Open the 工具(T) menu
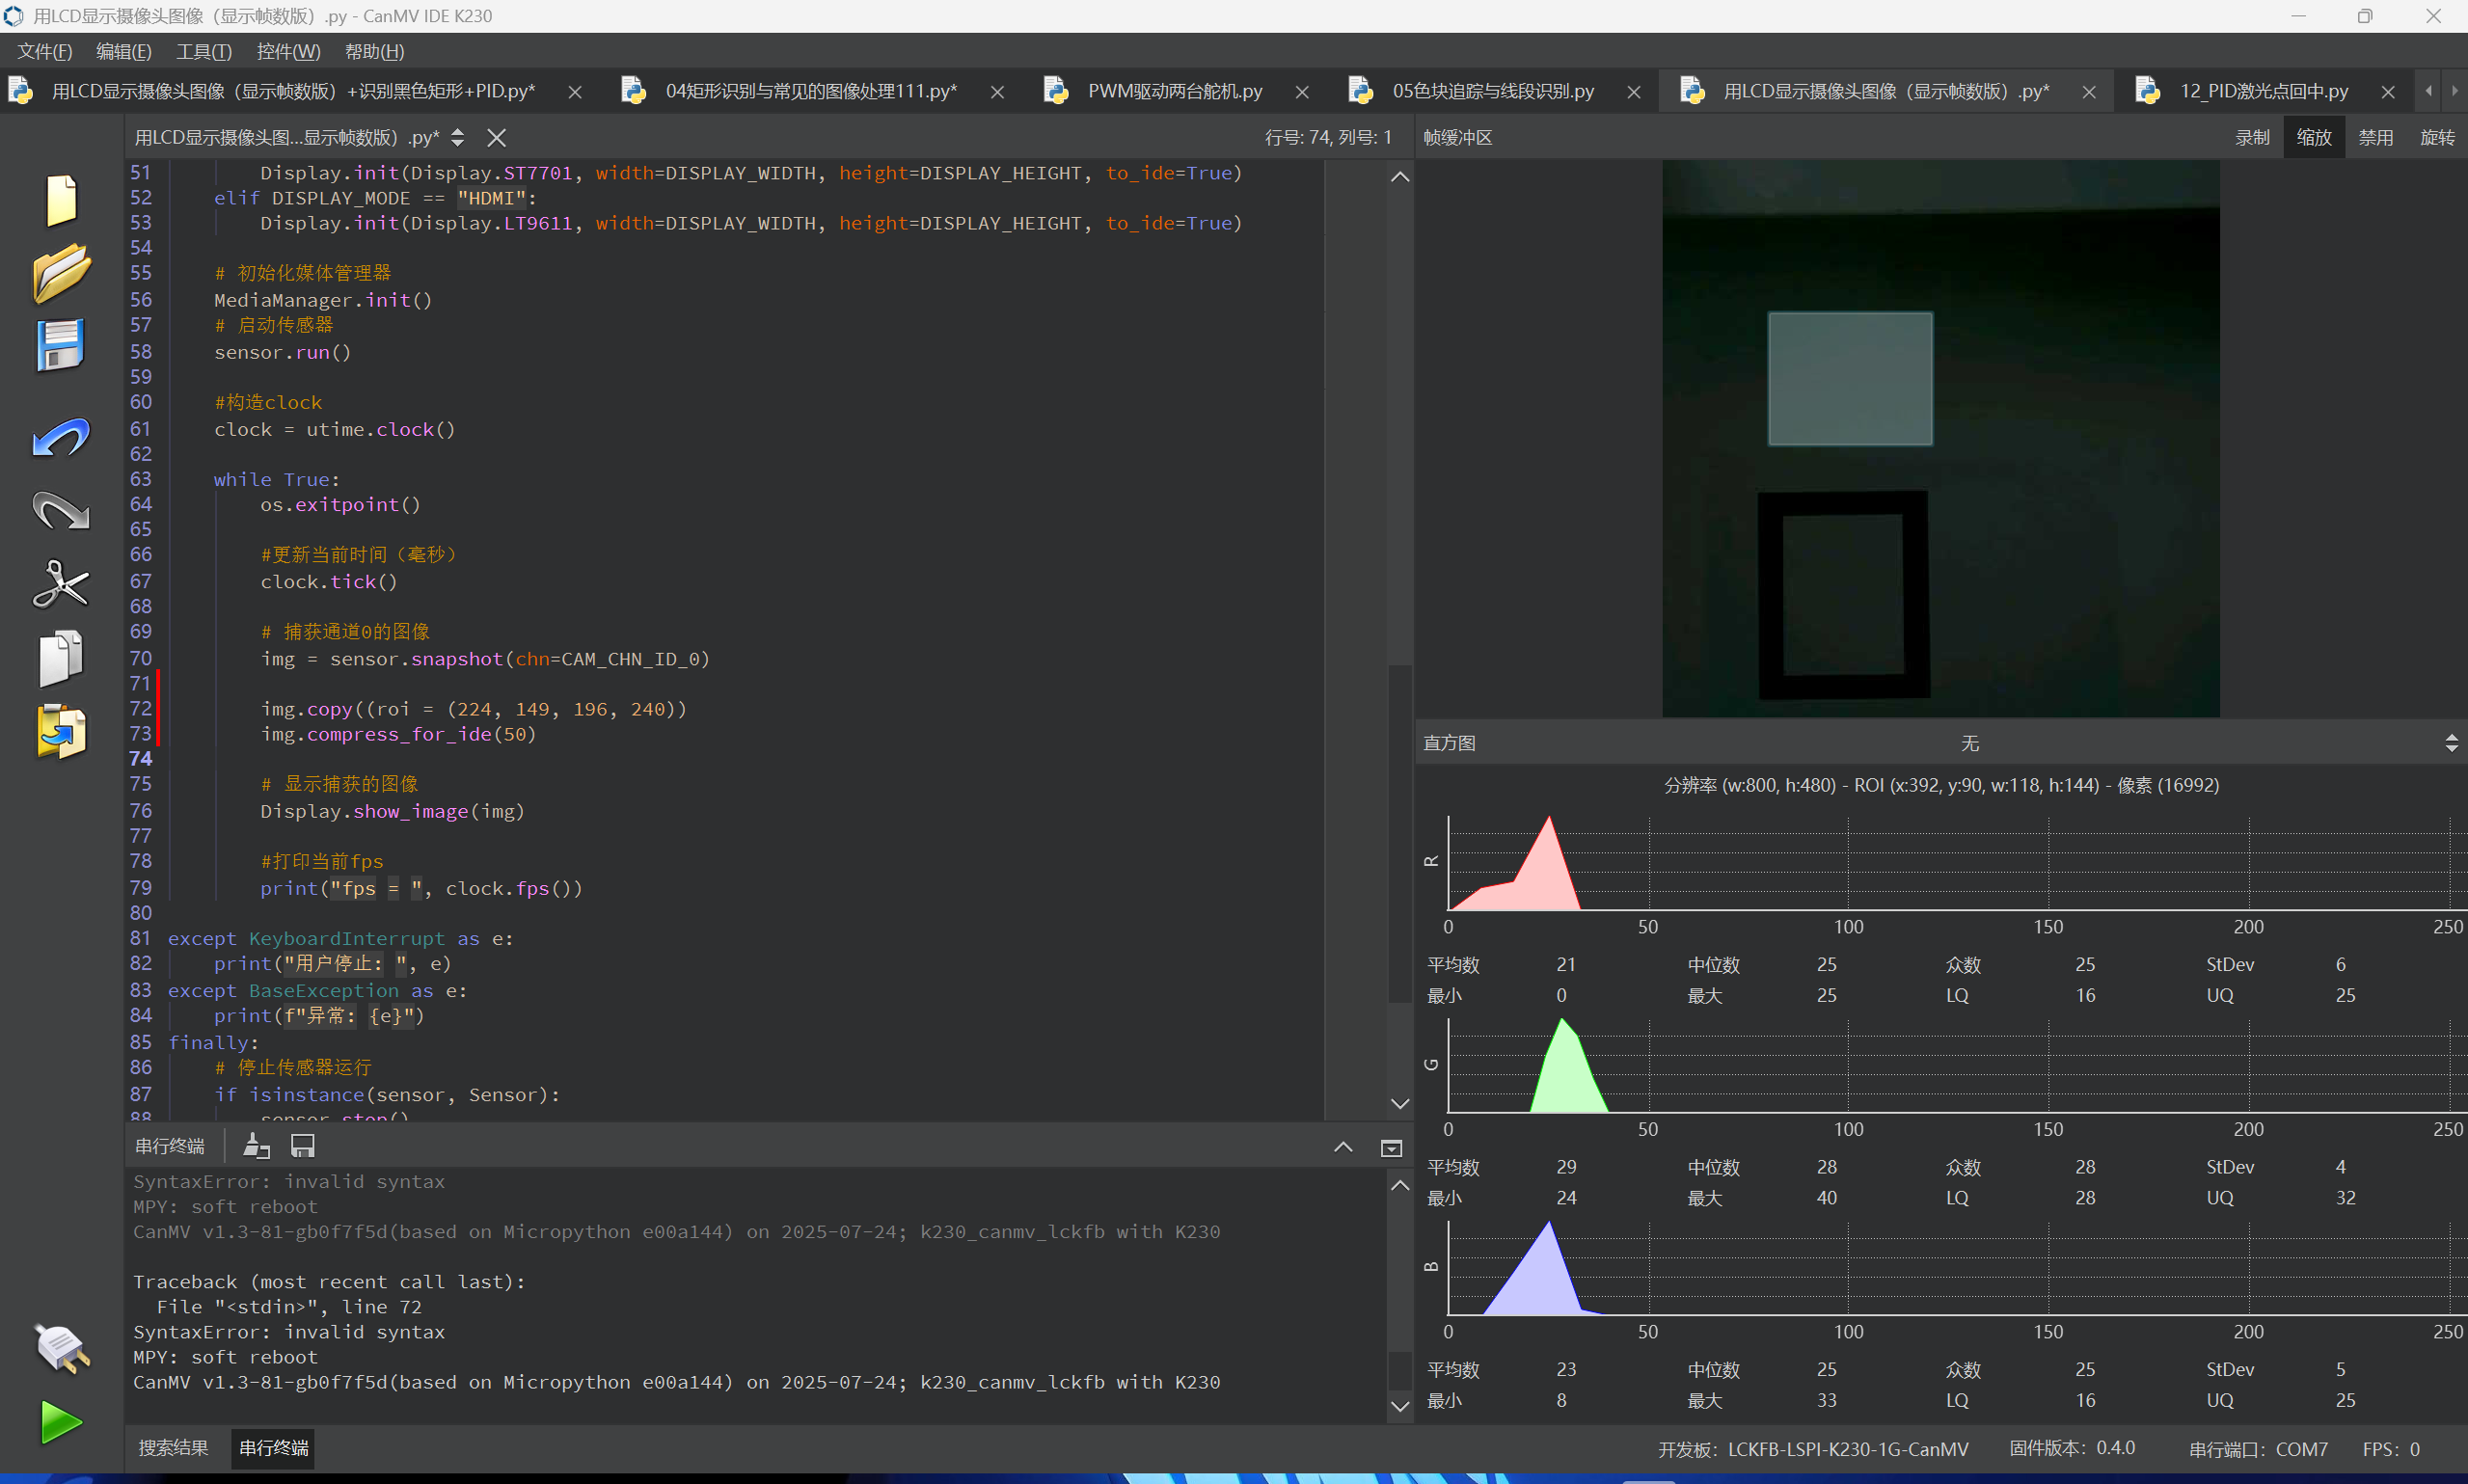 tap(203, 51)
